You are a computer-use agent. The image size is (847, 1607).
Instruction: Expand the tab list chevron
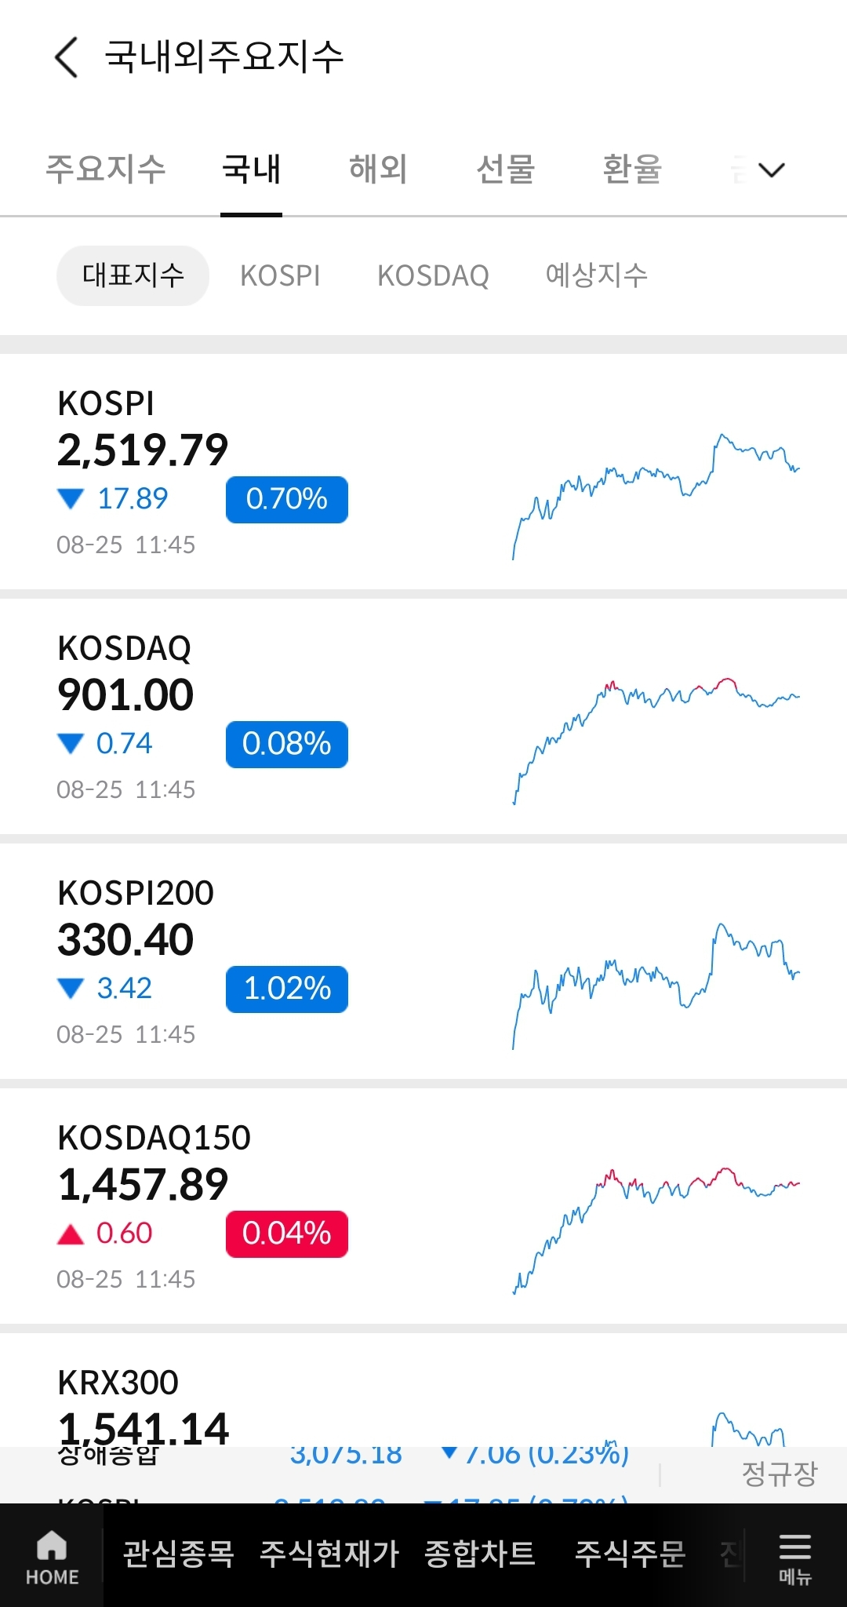[772, 170]
